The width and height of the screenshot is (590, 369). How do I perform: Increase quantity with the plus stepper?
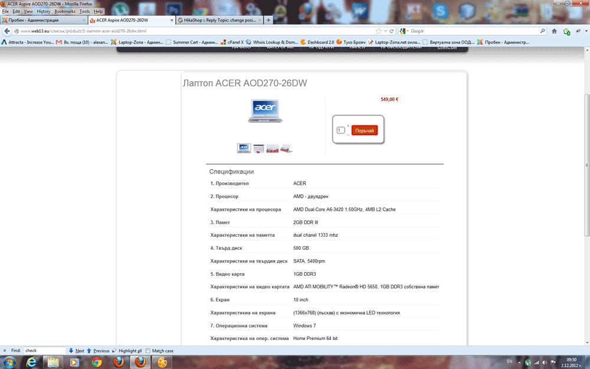tap(348, 126)
